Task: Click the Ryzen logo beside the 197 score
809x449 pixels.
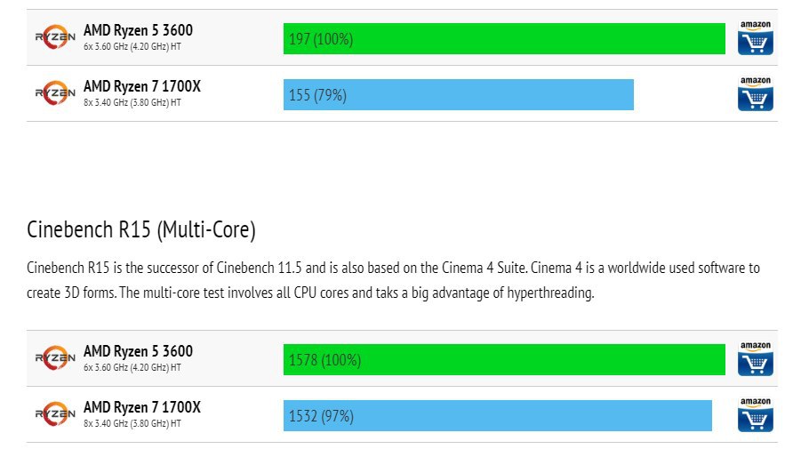Action: (x=55, y=37)
